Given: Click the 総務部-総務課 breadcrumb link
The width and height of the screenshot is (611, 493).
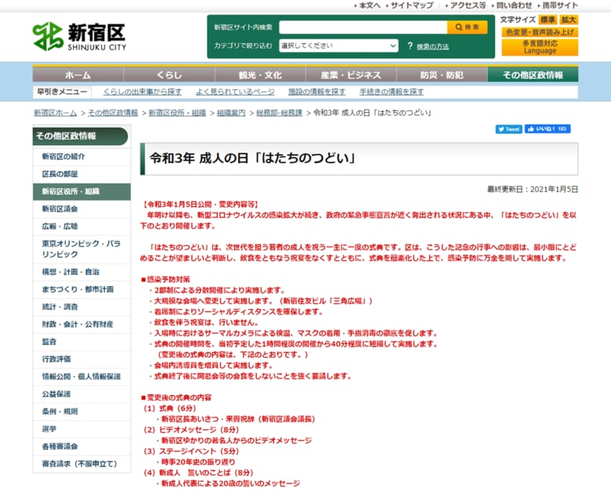Looking at the screenshot, I should 279,113.
